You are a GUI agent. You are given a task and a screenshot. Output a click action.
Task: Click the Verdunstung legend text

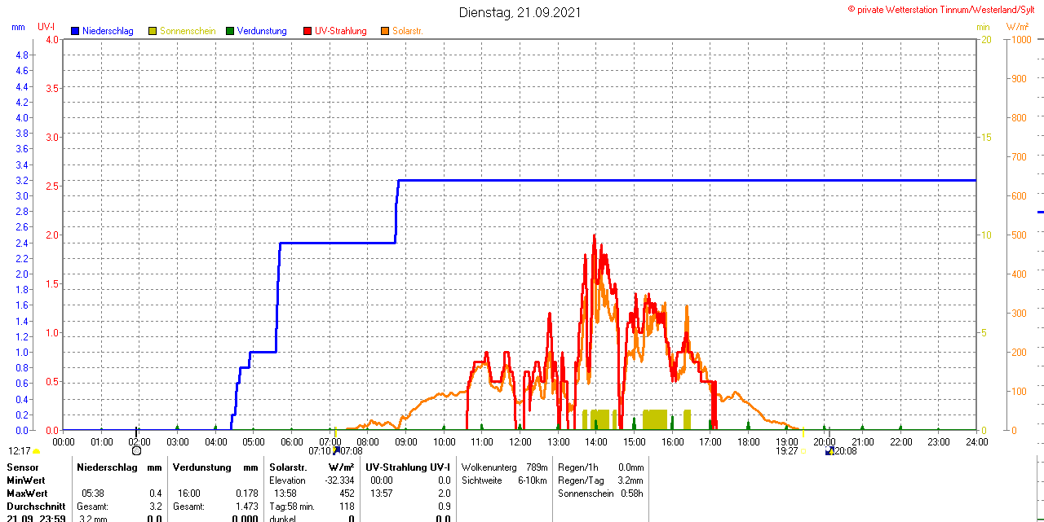click(x=262, y=31)
